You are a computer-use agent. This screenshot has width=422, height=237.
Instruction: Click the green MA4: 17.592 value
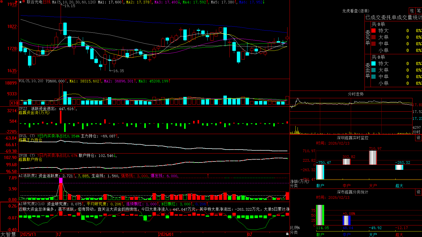coord(194,2)
